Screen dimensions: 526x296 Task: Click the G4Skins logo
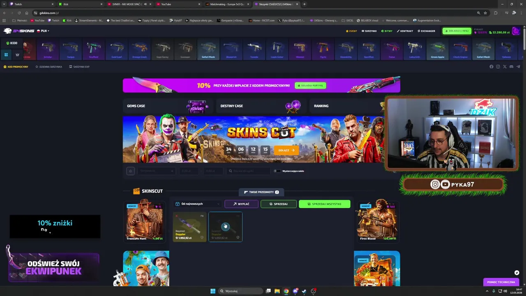(19, 31)
